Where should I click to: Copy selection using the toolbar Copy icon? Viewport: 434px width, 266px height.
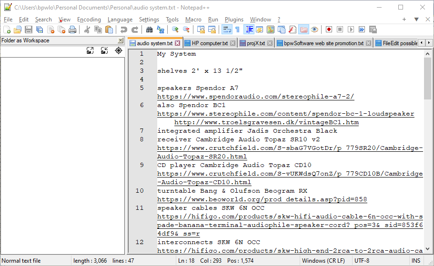[x=98, y=30]
